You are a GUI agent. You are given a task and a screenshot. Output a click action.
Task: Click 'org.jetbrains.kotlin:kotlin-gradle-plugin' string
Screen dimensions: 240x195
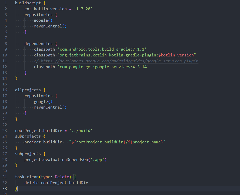[108, 55]
